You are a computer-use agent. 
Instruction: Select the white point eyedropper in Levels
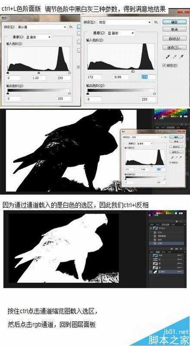coord(181,57)
